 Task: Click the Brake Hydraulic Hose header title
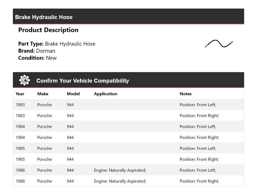tap(44, 17)
